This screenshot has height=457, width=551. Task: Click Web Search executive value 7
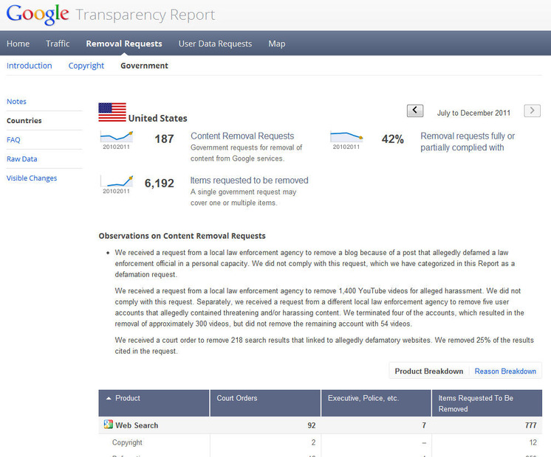click(x=424, y=425)
